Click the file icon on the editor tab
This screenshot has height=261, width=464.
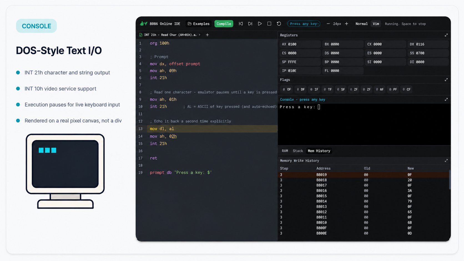pos(141,35)
